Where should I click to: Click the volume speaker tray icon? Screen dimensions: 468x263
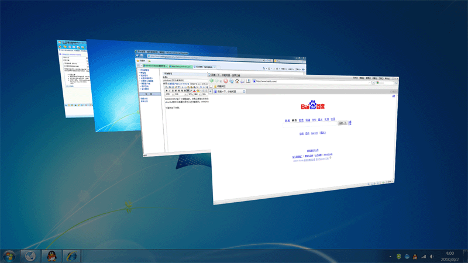(x=432, y=257)
